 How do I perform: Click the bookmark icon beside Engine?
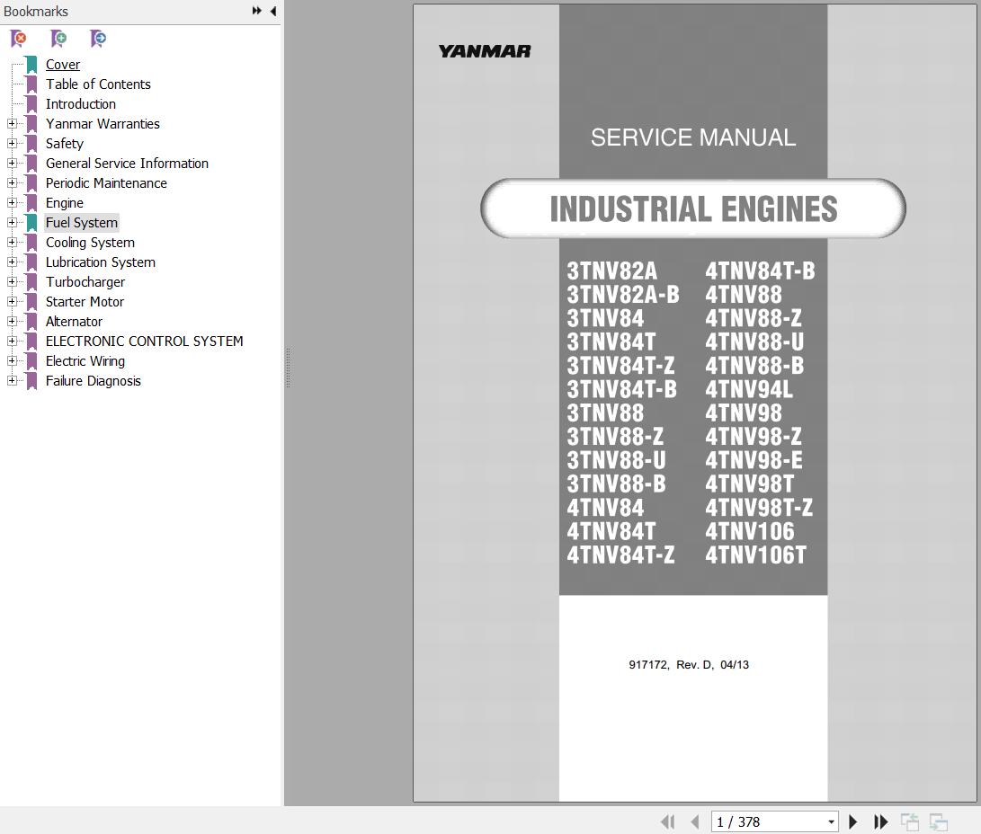coord(31,202)
